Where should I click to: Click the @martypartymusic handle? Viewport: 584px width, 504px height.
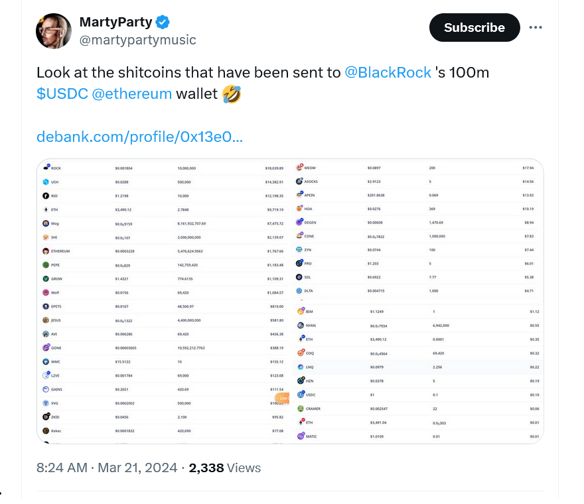138,40
